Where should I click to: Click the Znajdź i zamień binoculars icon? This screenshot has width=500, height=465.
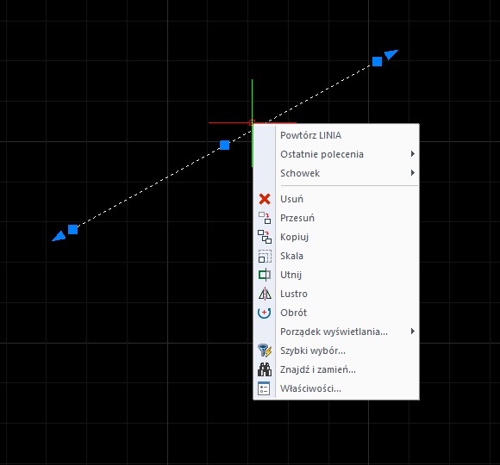point(265,369)
